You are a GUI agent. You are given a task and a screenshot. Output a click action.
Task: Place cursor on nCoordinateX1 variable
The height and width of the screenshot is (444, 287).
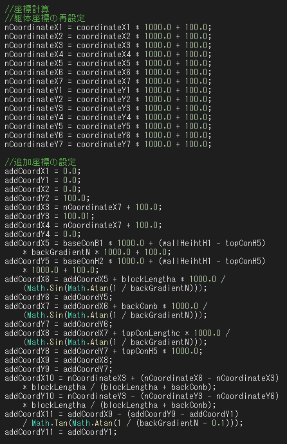coord(33,28)
